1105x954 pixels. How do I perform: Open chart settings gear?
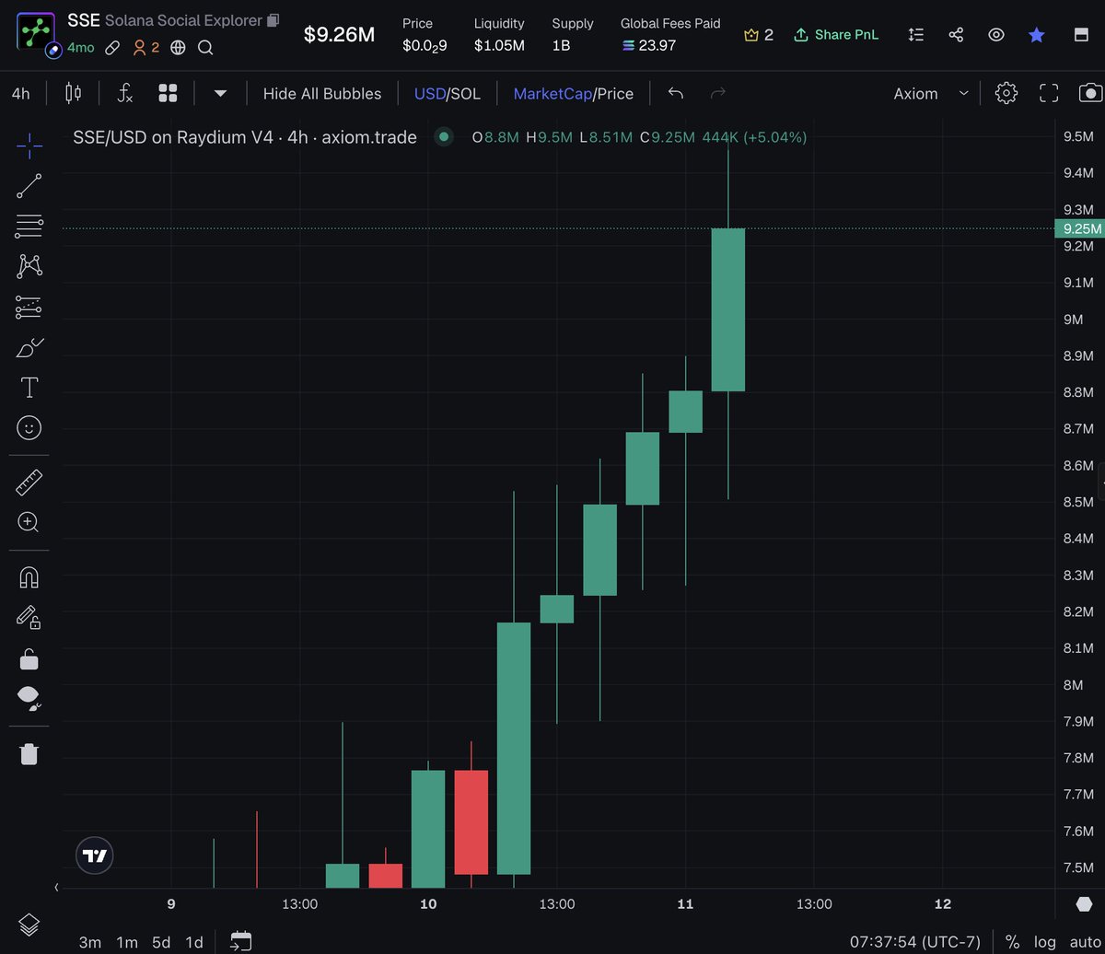pyautogui.click(x=1006, y=93)
